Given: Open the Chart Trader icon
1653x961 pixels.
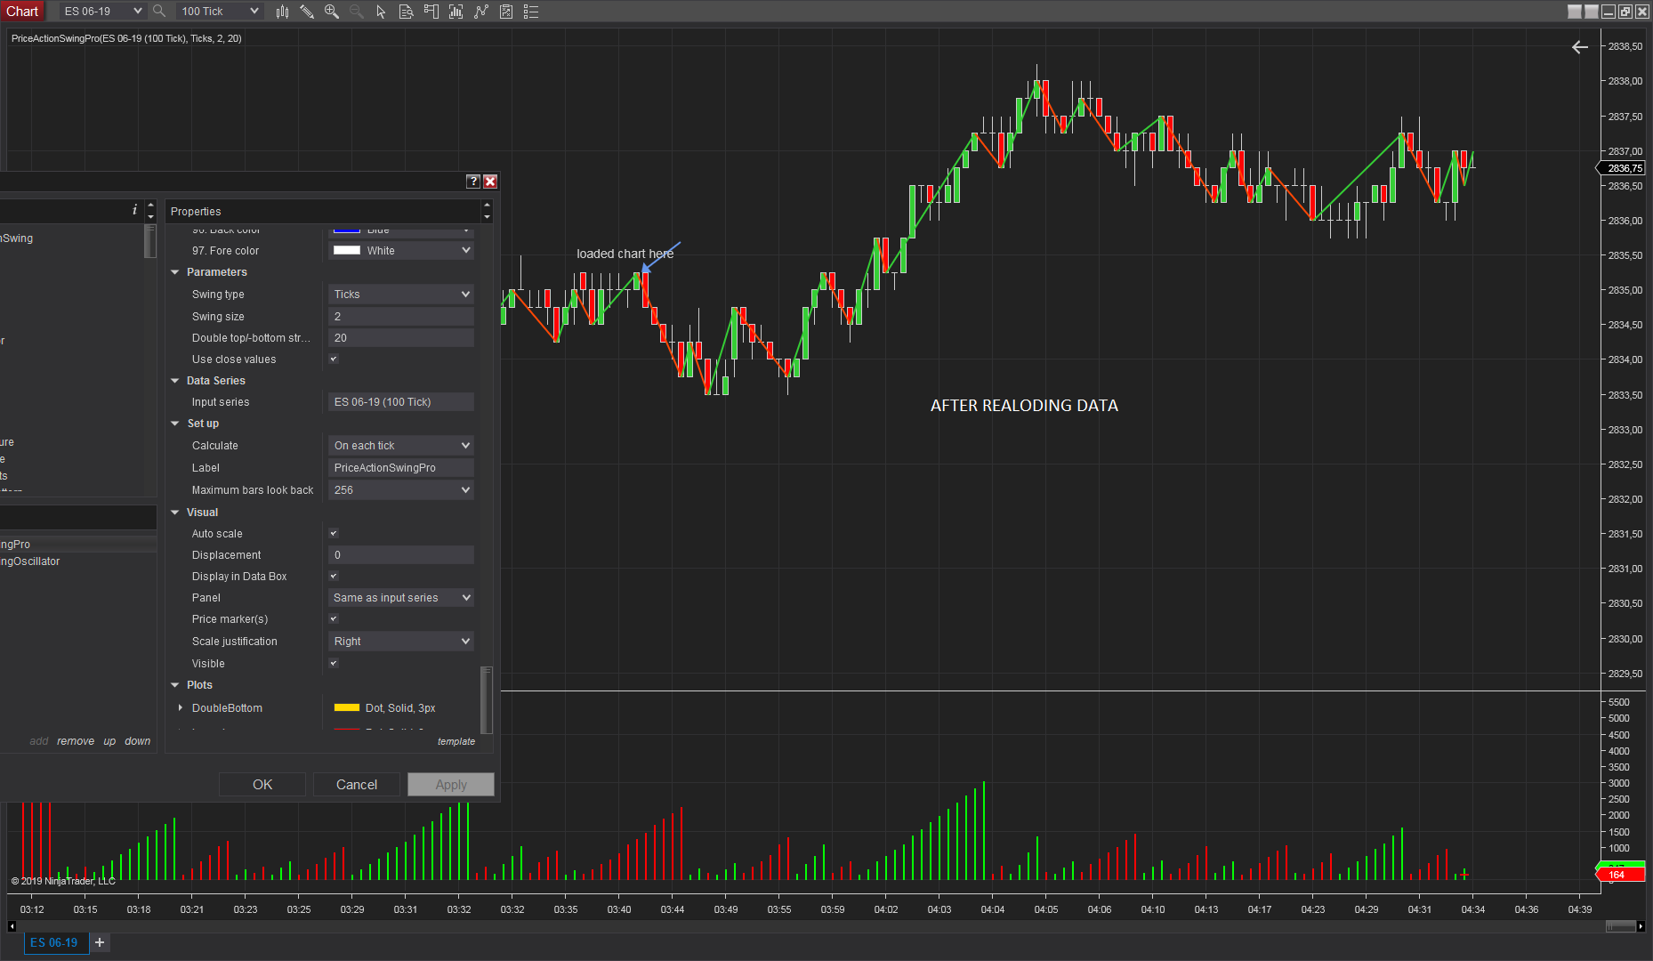Looking at the screenshot, I should point(431,12).
